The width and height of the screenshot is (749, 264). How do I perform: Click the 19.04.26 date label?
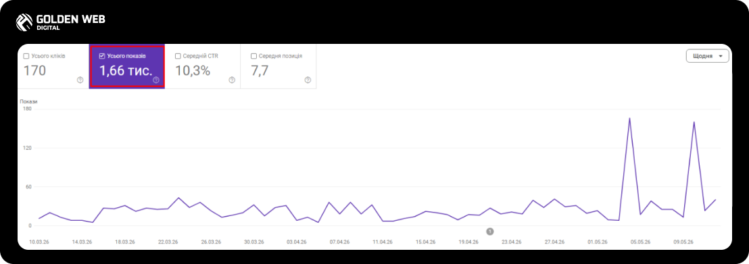tap(468, 242)
